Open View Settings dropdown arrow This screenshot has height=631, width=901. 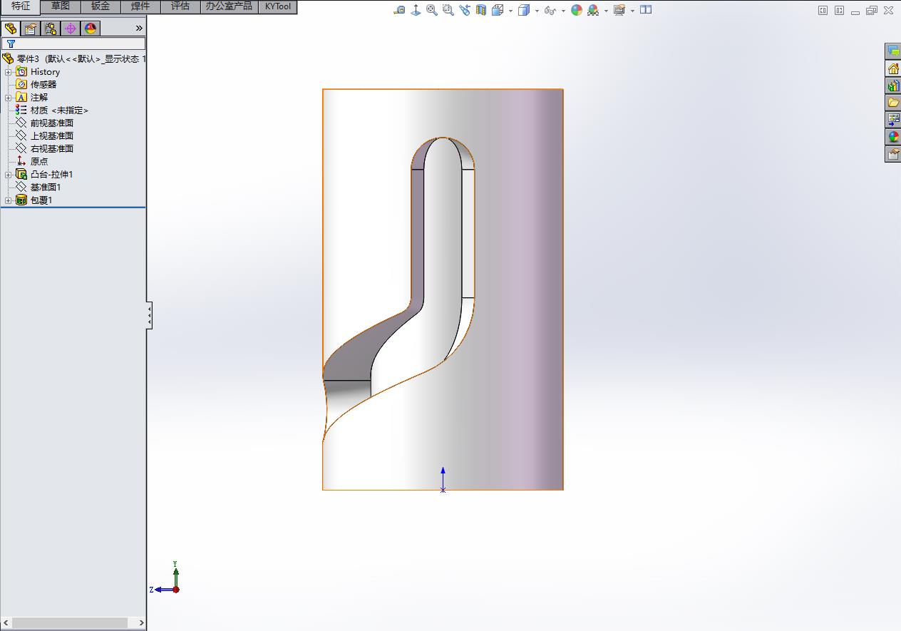(x=632, y=11)
